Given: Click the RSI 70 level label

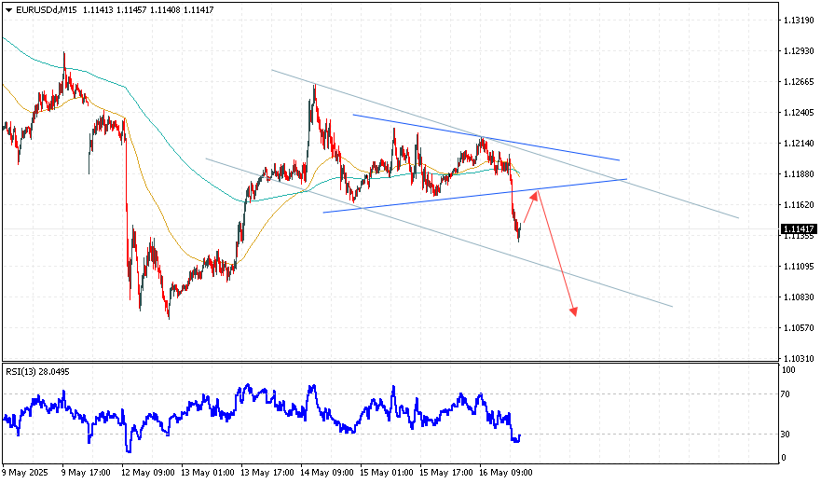Looking at the screenshot, I should pos(786,393).
